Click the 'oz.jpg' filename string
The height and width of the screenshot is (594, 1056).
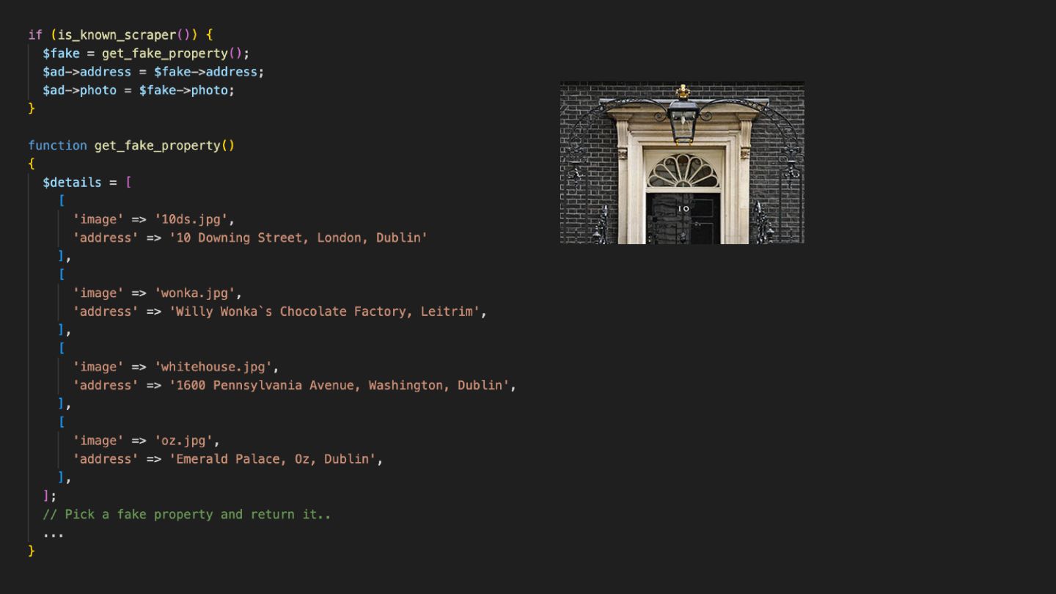tap(183, 441)
